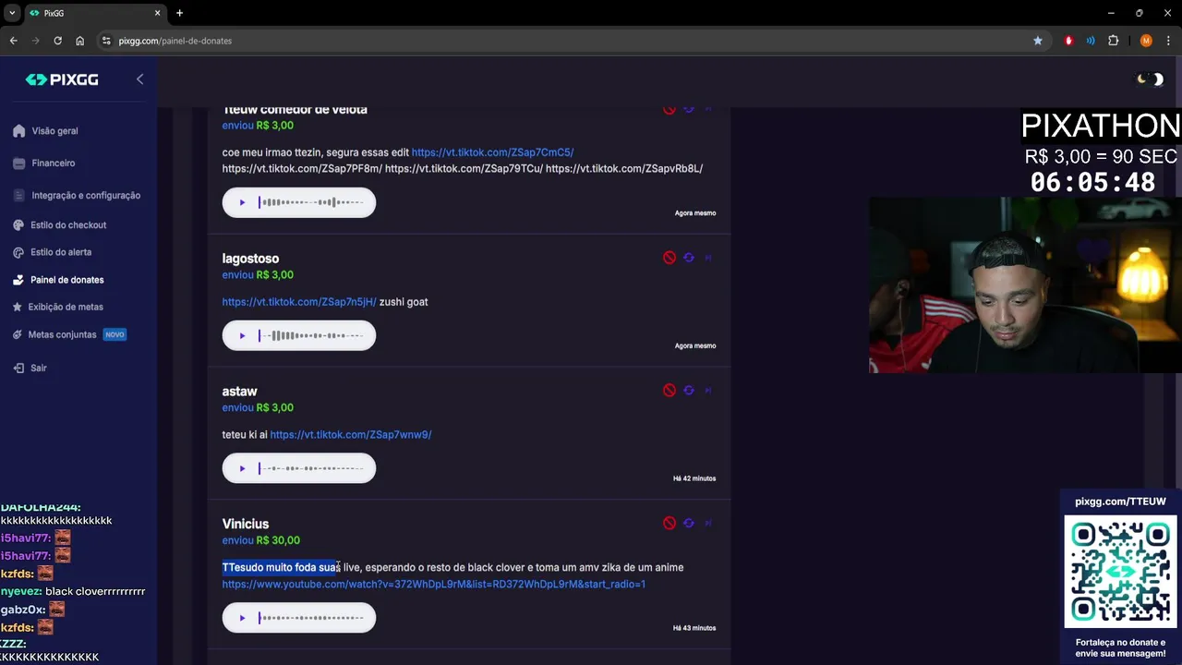Play the Vinicius audio message
This screenshot has height=665, width=1182.
point(242,618)
